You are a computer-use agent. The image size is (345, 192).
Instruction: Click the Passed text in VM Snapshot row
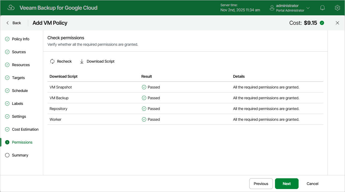[154, 87]
